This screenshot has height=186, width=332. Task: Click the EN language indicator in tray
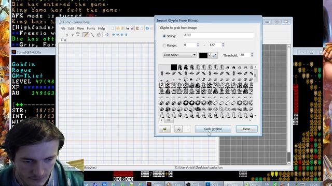pyautogui.click(x=267, y=184)
